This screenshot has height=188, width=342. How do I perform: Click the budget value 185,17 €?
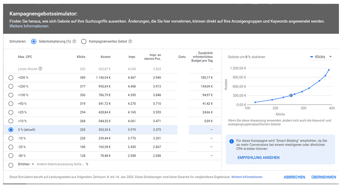(x=207, y=78)
